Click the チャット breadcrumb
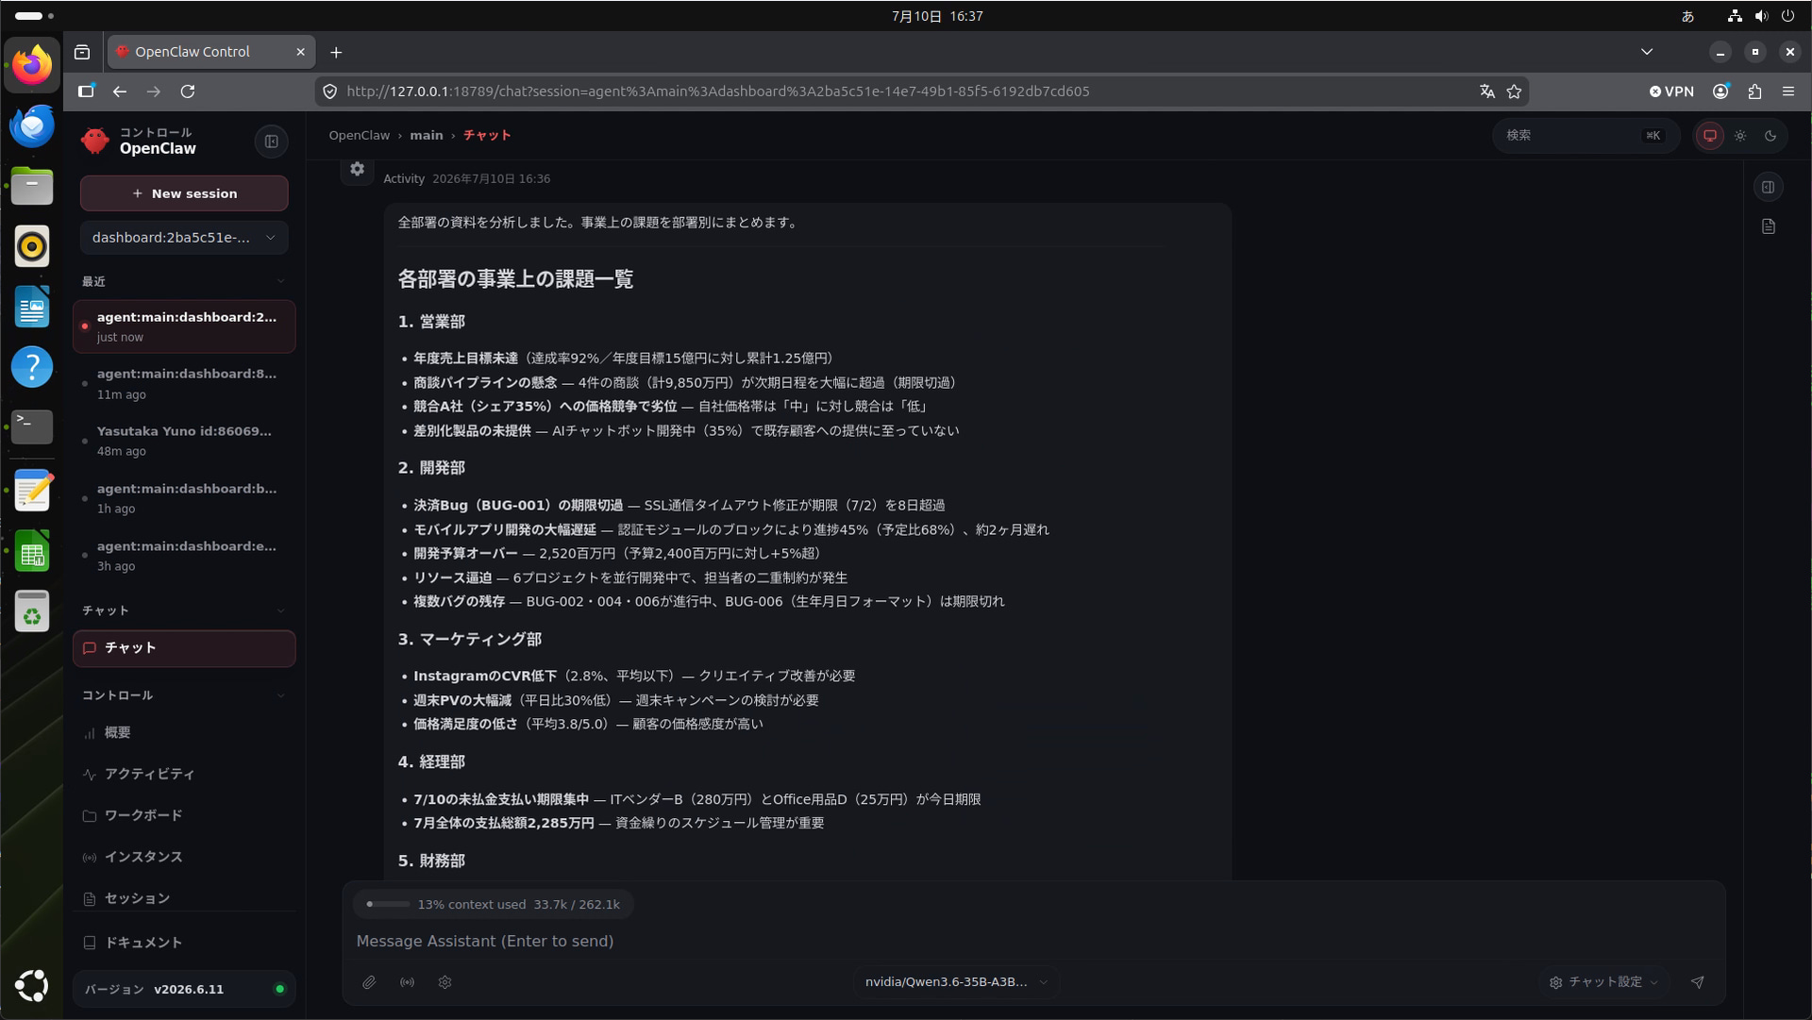The image size is (1812, 1020). point(487,136)
